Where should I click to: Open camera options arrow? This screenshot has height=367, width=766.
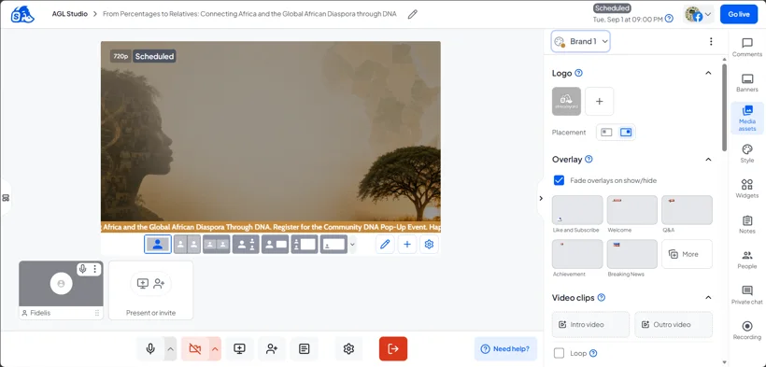pos(215,349)
